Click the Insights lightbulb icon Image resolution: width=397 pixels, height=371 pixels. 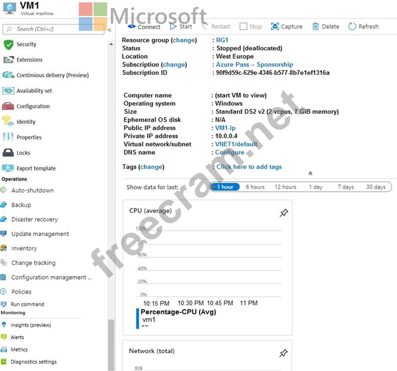[x=4, y=325]
